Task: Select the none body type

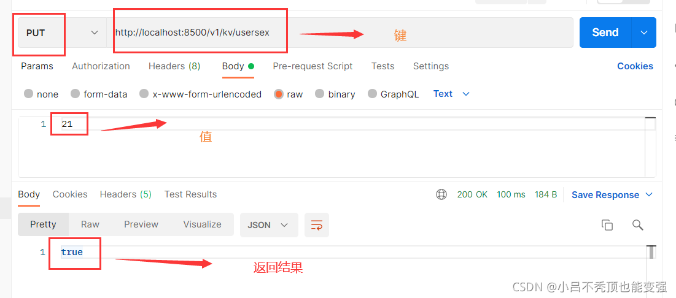Action: pos(41,94)
